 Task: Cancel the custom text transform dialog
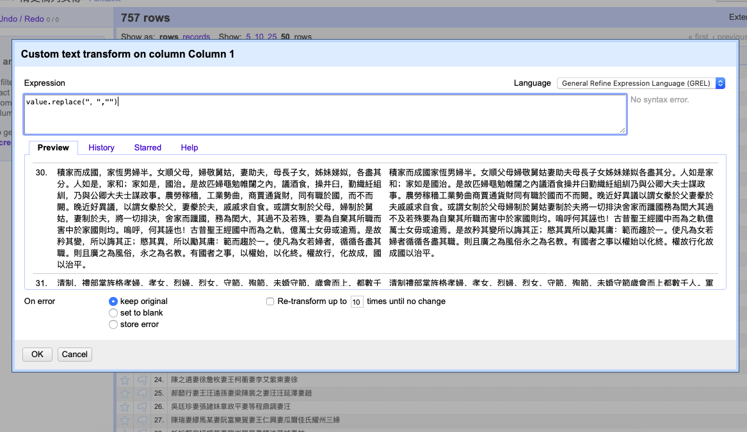(74, 355)
